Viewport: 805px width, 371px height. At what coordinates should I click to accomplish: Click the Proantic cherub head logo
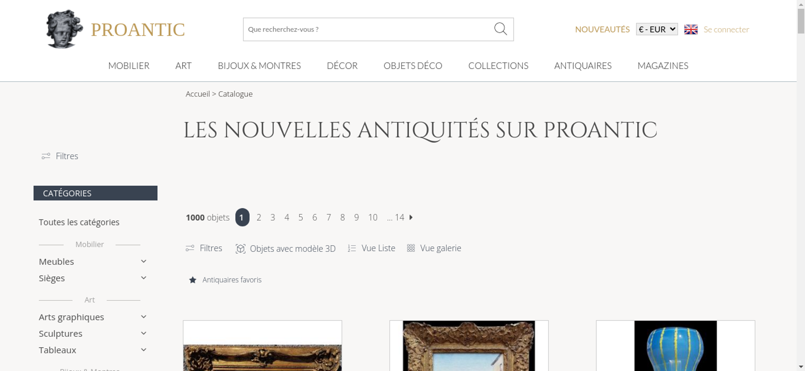(64, 29)
